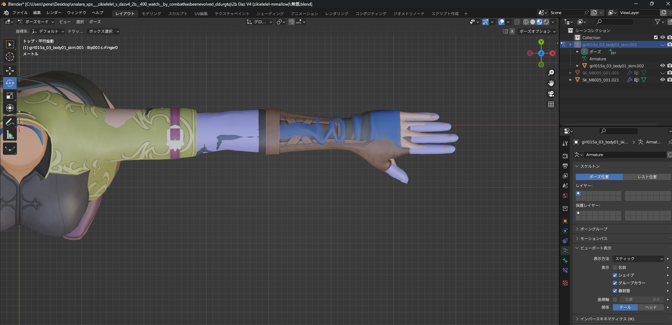Activate the Annotate pencil tool
This screenshot has width=672, height=325.
10,122
